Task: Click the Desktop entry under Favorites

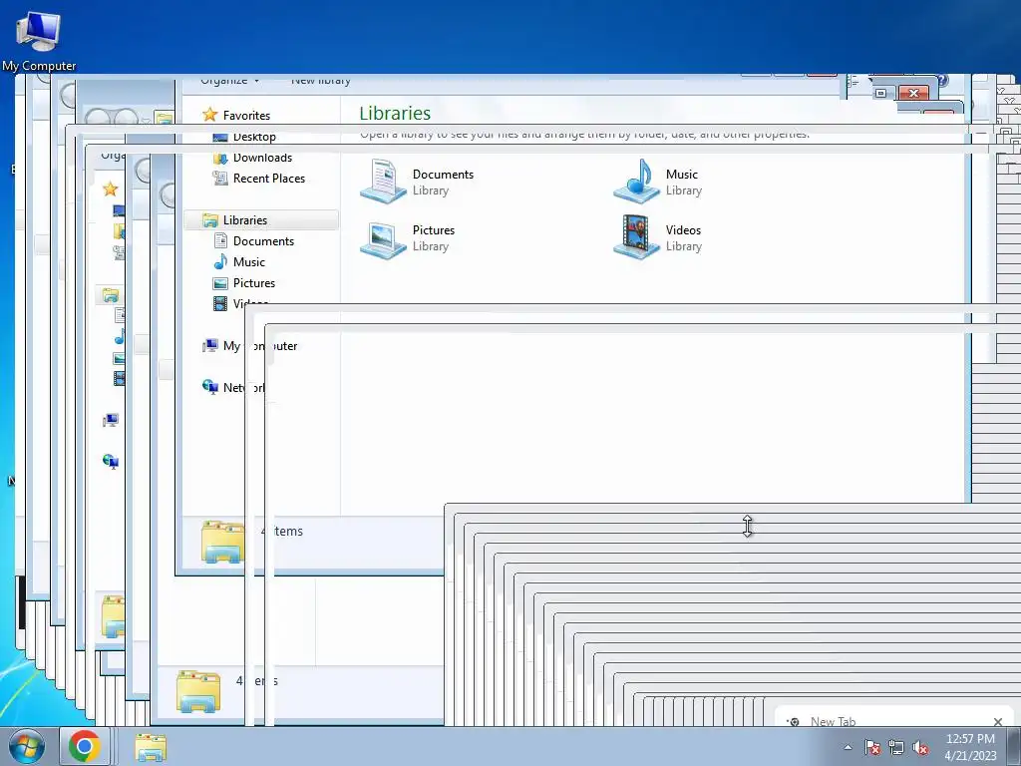Action: click(254, 137)
